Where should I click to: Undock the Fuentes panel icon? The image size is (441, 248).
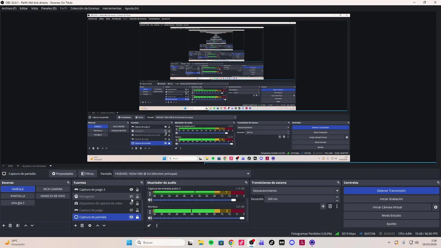(x=142, y=183)
